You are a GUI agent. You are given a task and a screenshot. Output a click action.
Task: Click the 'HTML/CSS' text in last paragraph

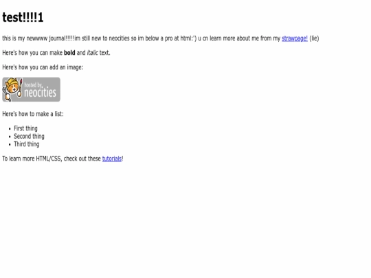(49, 159)
